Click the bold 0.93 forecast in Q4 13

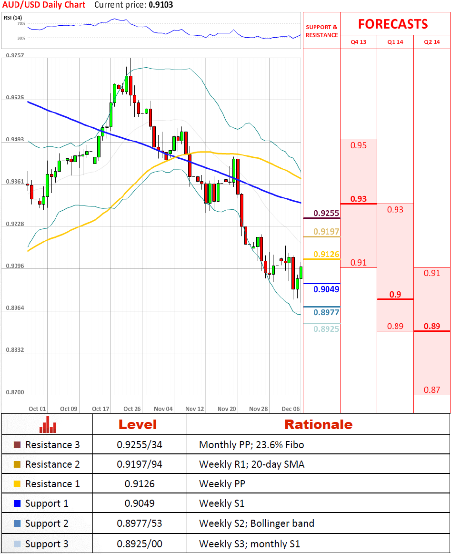(x=358, y=199)
